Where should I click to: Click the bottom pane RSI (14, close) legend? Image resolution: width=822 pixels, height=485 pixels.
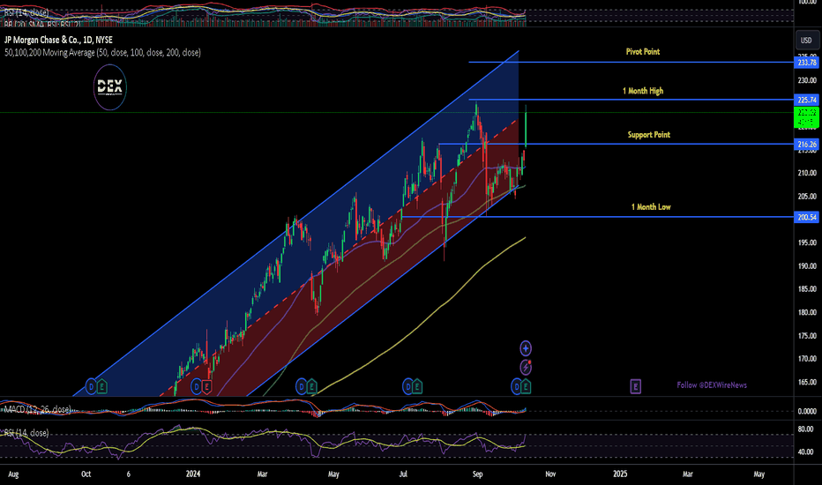26,433
